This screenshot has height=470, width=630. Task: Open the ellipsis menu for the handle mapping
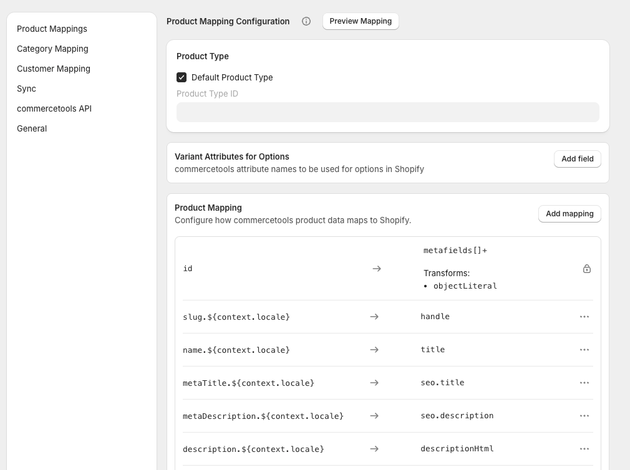point(584,317)
